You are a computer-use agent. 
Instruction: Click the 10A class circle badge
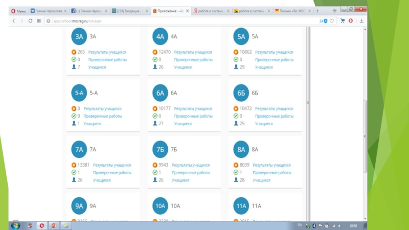tap(160, 206)
